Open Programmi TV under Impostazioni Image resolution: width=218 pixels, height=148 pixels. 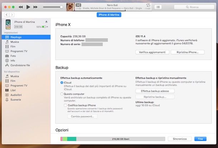tap(26, 51)
